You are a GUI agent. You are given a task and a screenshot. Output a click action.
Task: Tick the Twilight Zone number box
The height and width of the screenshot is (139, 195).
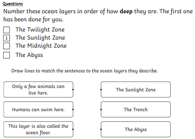pyautogui.click(x=7, y=30)
